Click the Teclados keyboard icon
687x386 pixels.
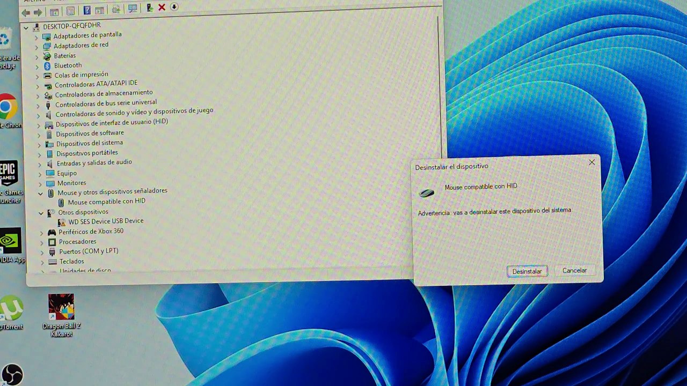click(x=53, y=262)
